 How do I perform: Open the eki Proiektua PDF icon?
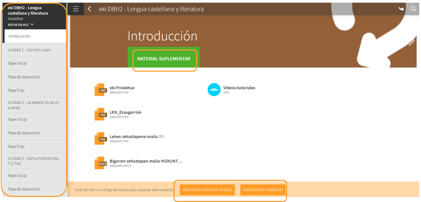pos(101,90)
